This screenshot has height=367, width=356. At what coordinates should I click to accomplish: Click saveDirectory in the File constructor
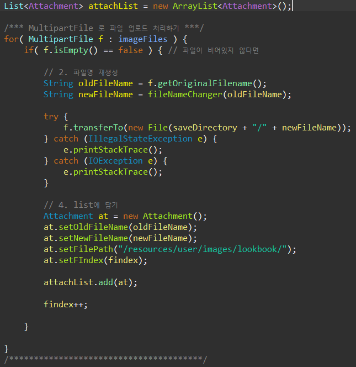point(205,128)
